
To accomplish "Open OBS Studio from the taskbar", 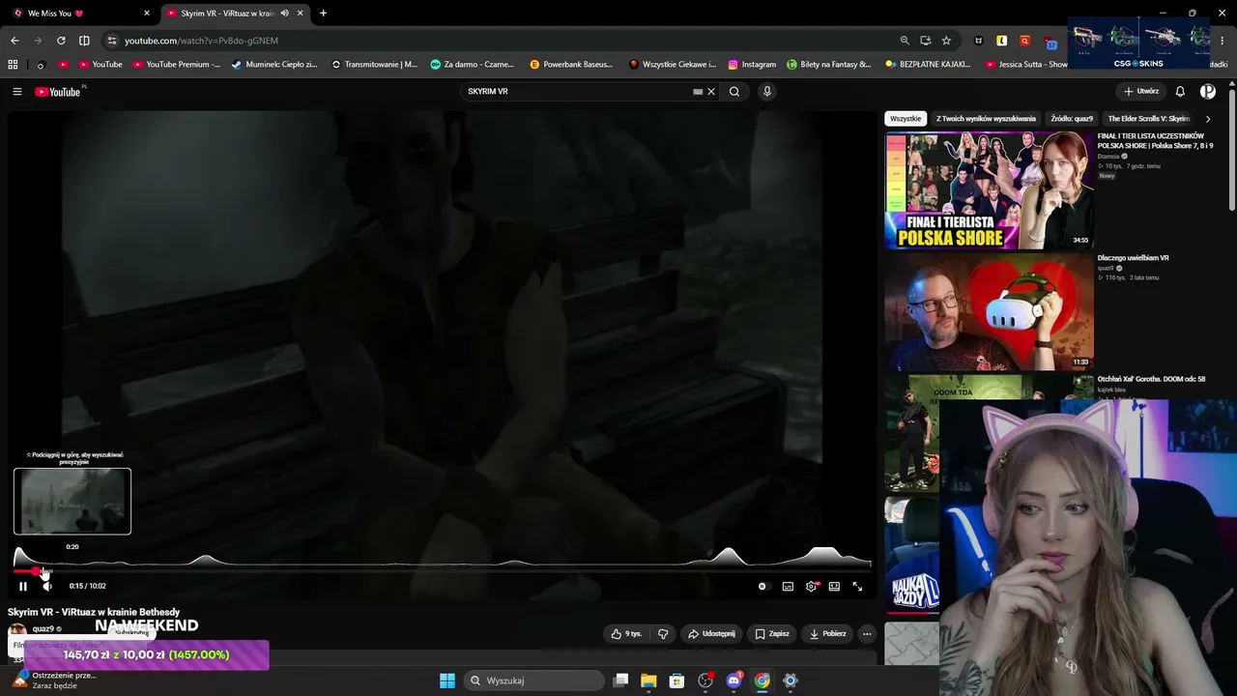I will coord(705,681).
